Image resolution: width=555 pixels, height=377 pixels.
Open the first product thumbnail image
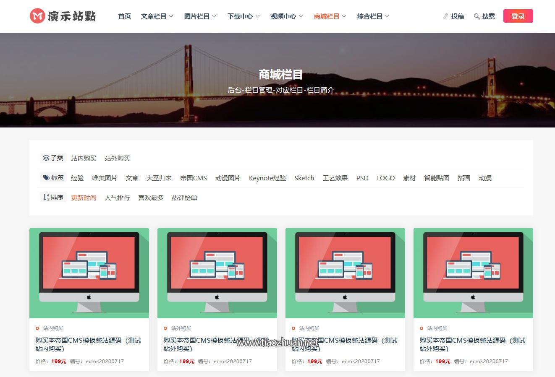[x=89, y=273]
